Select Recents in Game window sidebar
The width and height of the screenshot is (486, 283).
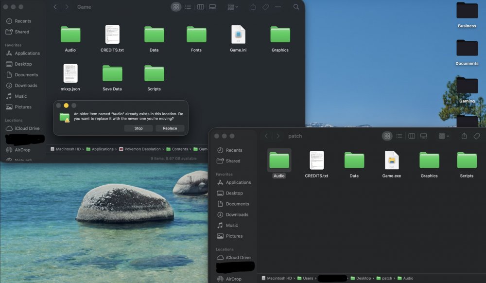pyautogui.click(x=23, y=21)
